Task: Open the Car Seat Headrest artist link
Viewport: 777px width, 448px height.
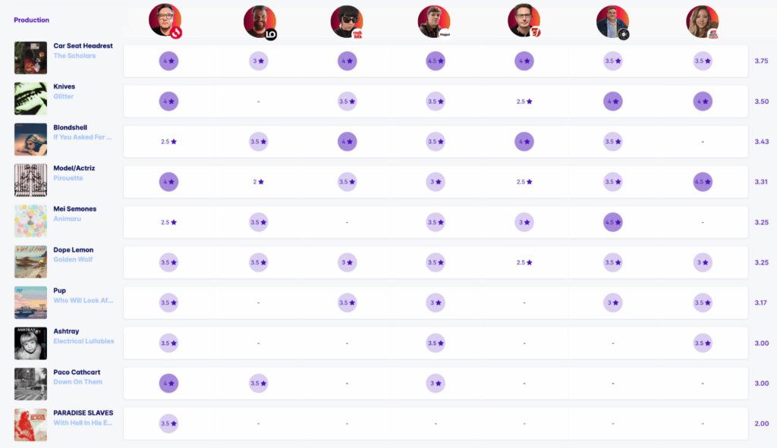Action: point(83,45)
